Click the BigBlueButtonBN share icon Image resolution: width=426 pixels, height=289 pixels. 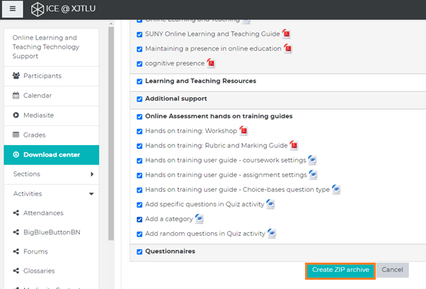(x=16, y=232)
